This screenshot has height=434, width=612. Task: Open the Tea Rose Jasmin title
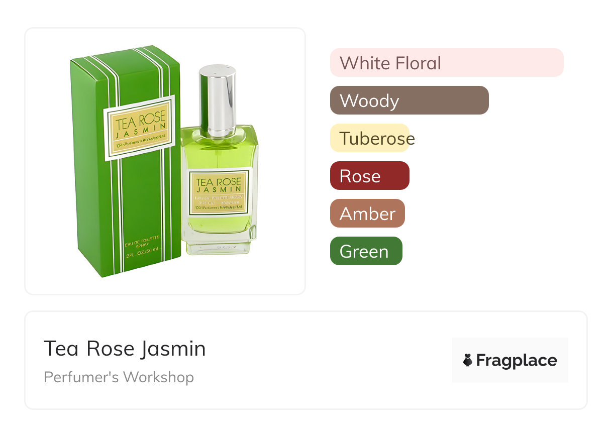pos(125,349)
